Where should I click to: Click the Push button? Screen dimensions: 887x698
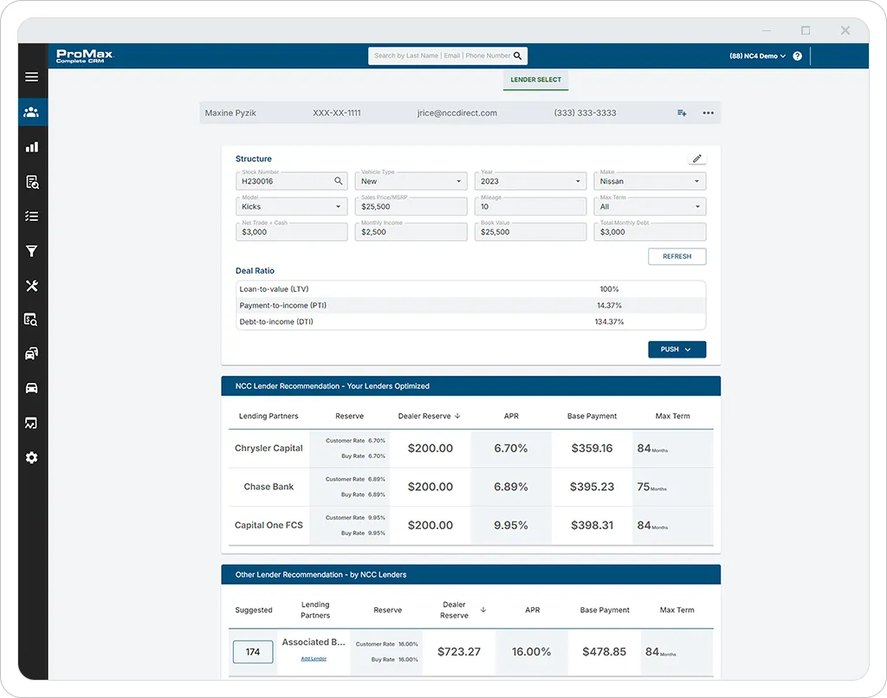click(x=677, y=350)
